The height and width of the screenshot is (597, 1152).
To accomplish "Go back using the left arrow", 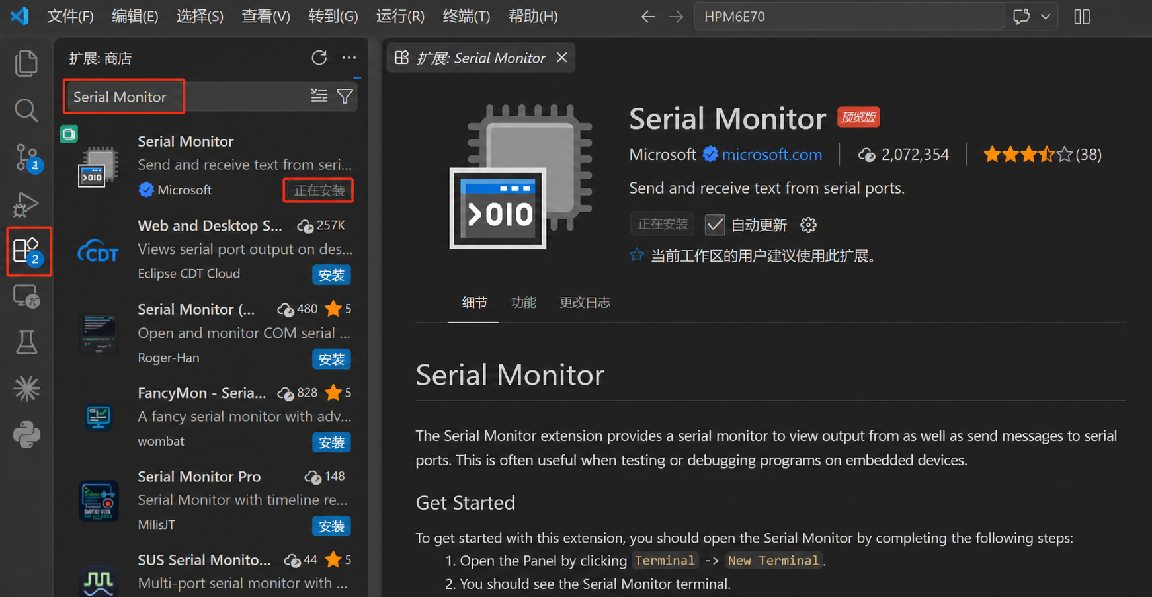I will (648, 17).
